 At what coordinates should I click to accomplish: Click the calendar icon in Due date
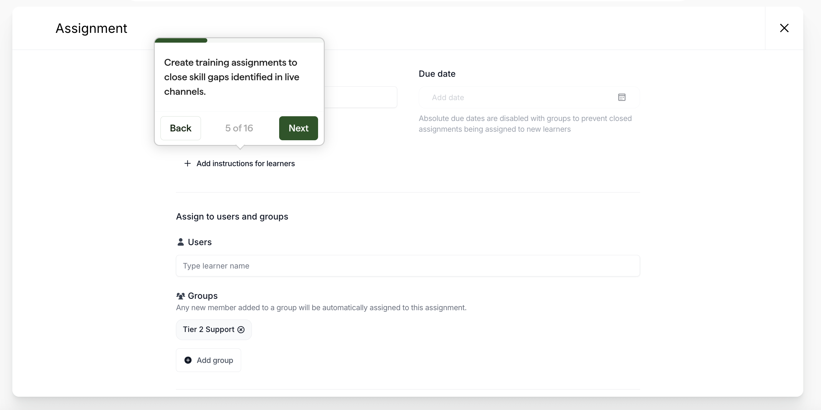pyautogui.click(x=622, y=97)
